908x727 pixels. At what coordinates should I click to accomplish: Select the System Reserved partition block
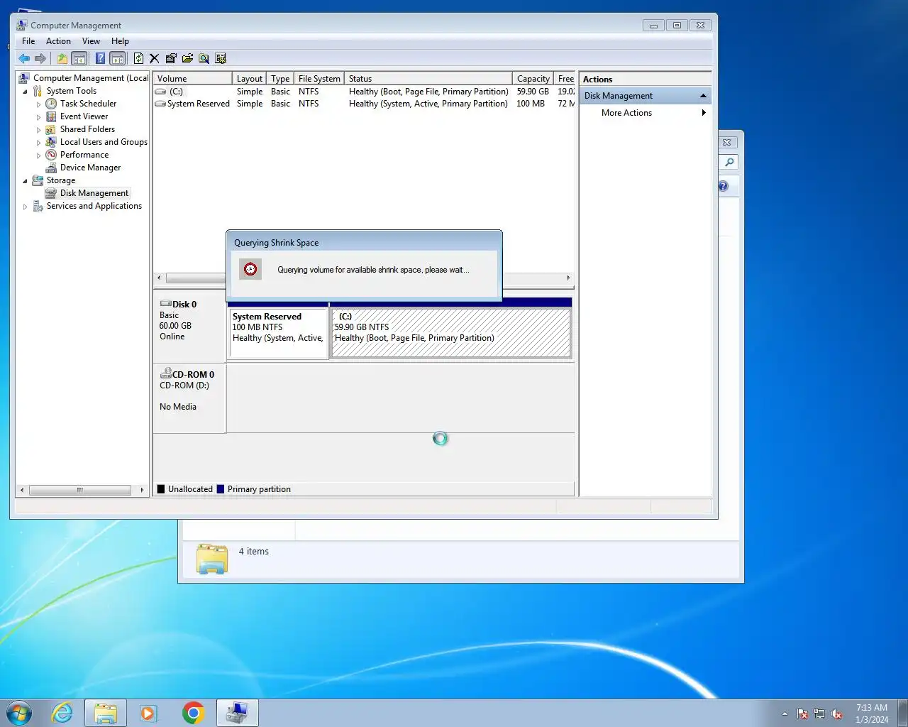tap(278, 332)
